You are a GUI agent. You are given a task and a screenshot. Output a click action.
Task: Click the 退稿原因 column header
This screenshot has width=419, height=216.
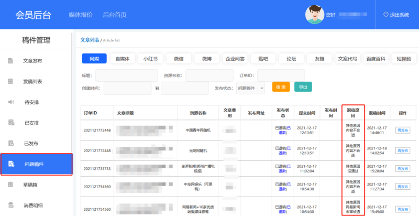353,113
